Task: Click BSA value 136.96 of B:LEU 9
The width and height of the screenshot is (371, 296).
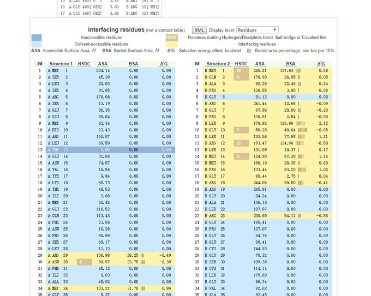Action: [x=286, y=123]
